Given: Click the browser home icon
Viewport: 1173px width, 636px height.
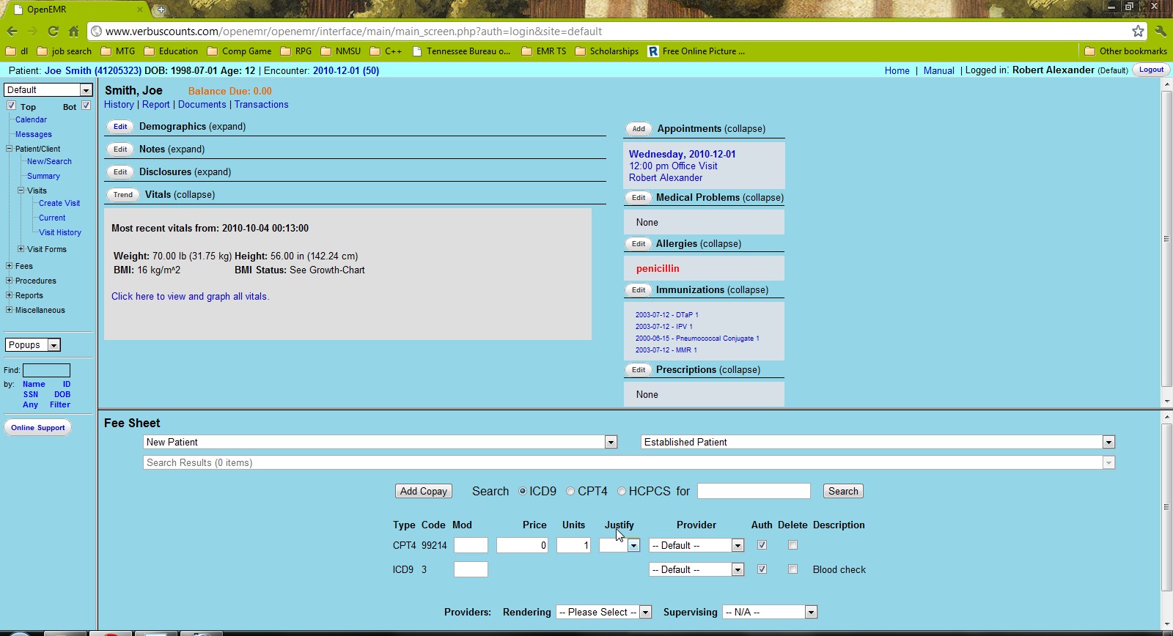Looking at the screenshot, I should click(73, 31).
